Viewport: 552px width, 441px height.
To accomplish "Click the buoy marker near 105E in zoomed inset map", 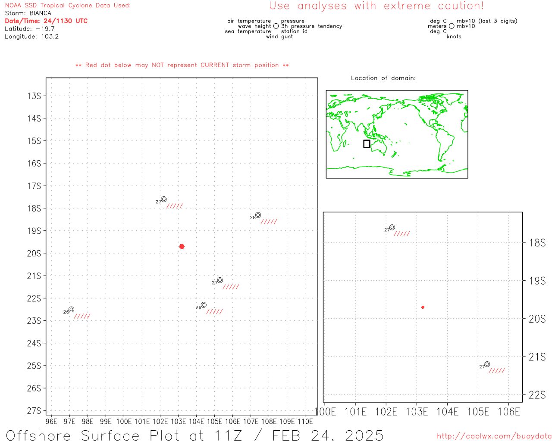I will 487,364.
